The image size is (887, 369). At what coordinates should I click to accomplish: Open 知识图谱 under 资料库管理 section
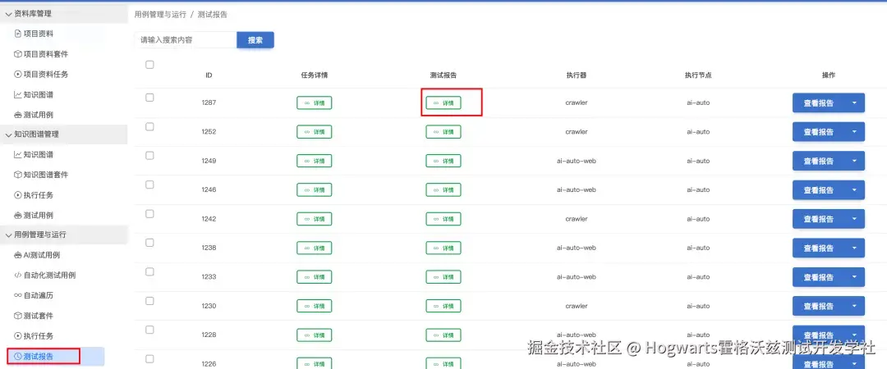click(x=34, y=94)
